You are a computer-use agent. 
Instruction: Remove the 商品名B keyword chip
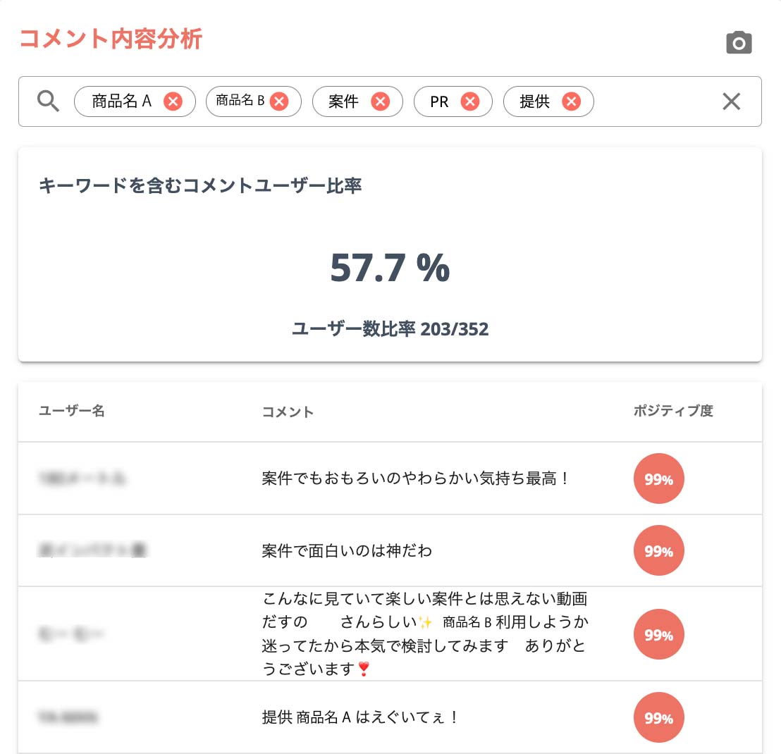(278, 101)
